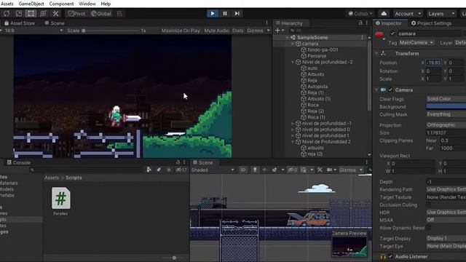Open the Shaded draw mode dropdown
Image resolution: width=466 pixels, height=262 pixels.
[213, 170]
